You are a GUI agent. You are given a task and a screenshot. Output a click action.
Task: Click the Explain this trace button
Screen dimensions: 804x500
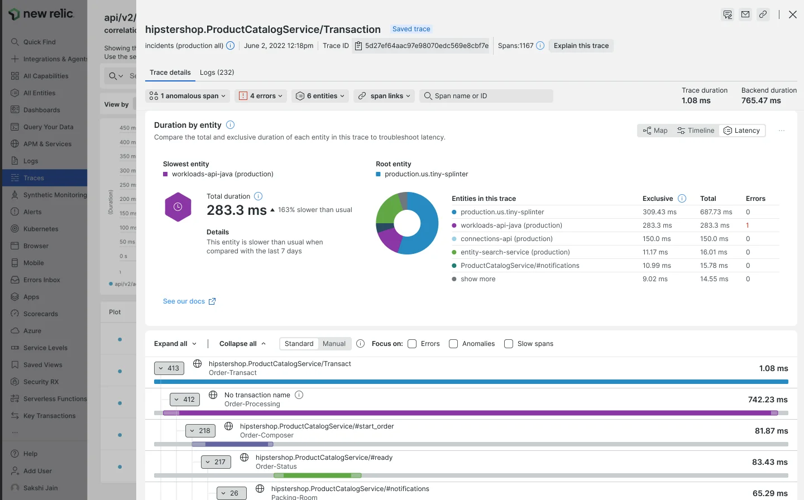[581, 45]
